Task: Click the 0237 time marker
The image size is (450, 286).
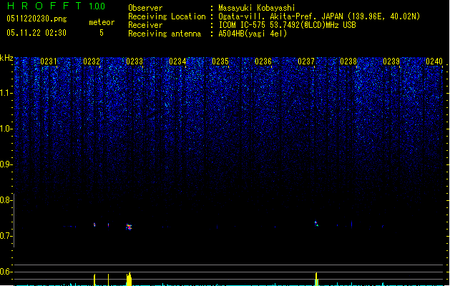Action: [306, 61]
